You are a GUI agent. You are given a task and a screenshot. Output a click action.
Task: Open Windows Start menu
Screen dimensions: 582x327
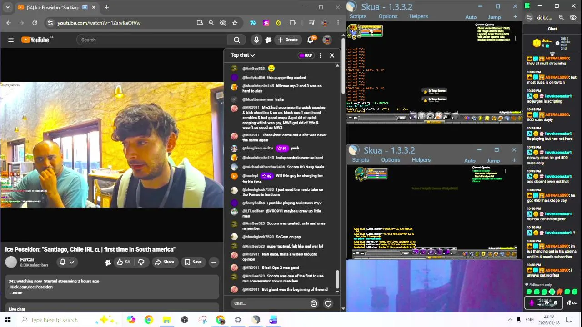click(x=8, y=320)
